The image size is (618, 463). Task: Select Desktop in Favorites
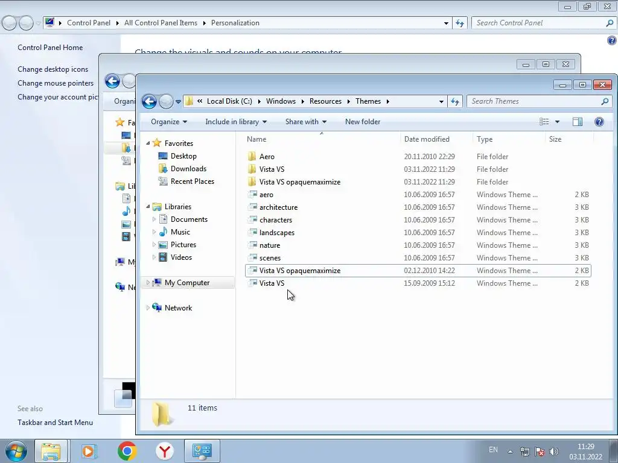click(x=183, y=156)
